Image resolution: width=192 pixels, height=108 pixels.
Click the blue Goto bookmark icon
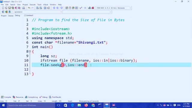pyautogui.click(x=10, y=12)
